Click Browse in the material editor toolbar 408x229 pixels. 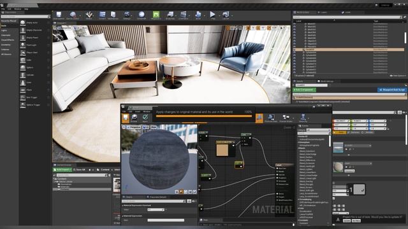(x=135, y=118)
